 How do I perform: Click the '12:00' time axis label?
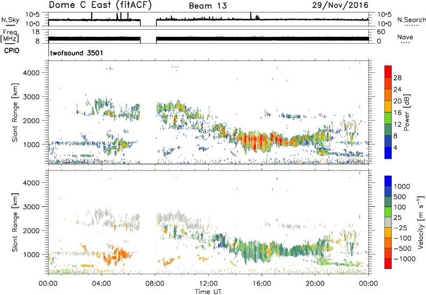[x=208, y=284]
